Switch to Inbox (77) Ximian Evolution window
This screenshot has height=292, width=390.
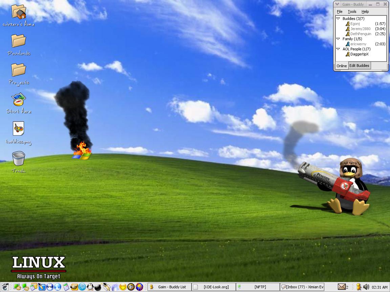302,287
